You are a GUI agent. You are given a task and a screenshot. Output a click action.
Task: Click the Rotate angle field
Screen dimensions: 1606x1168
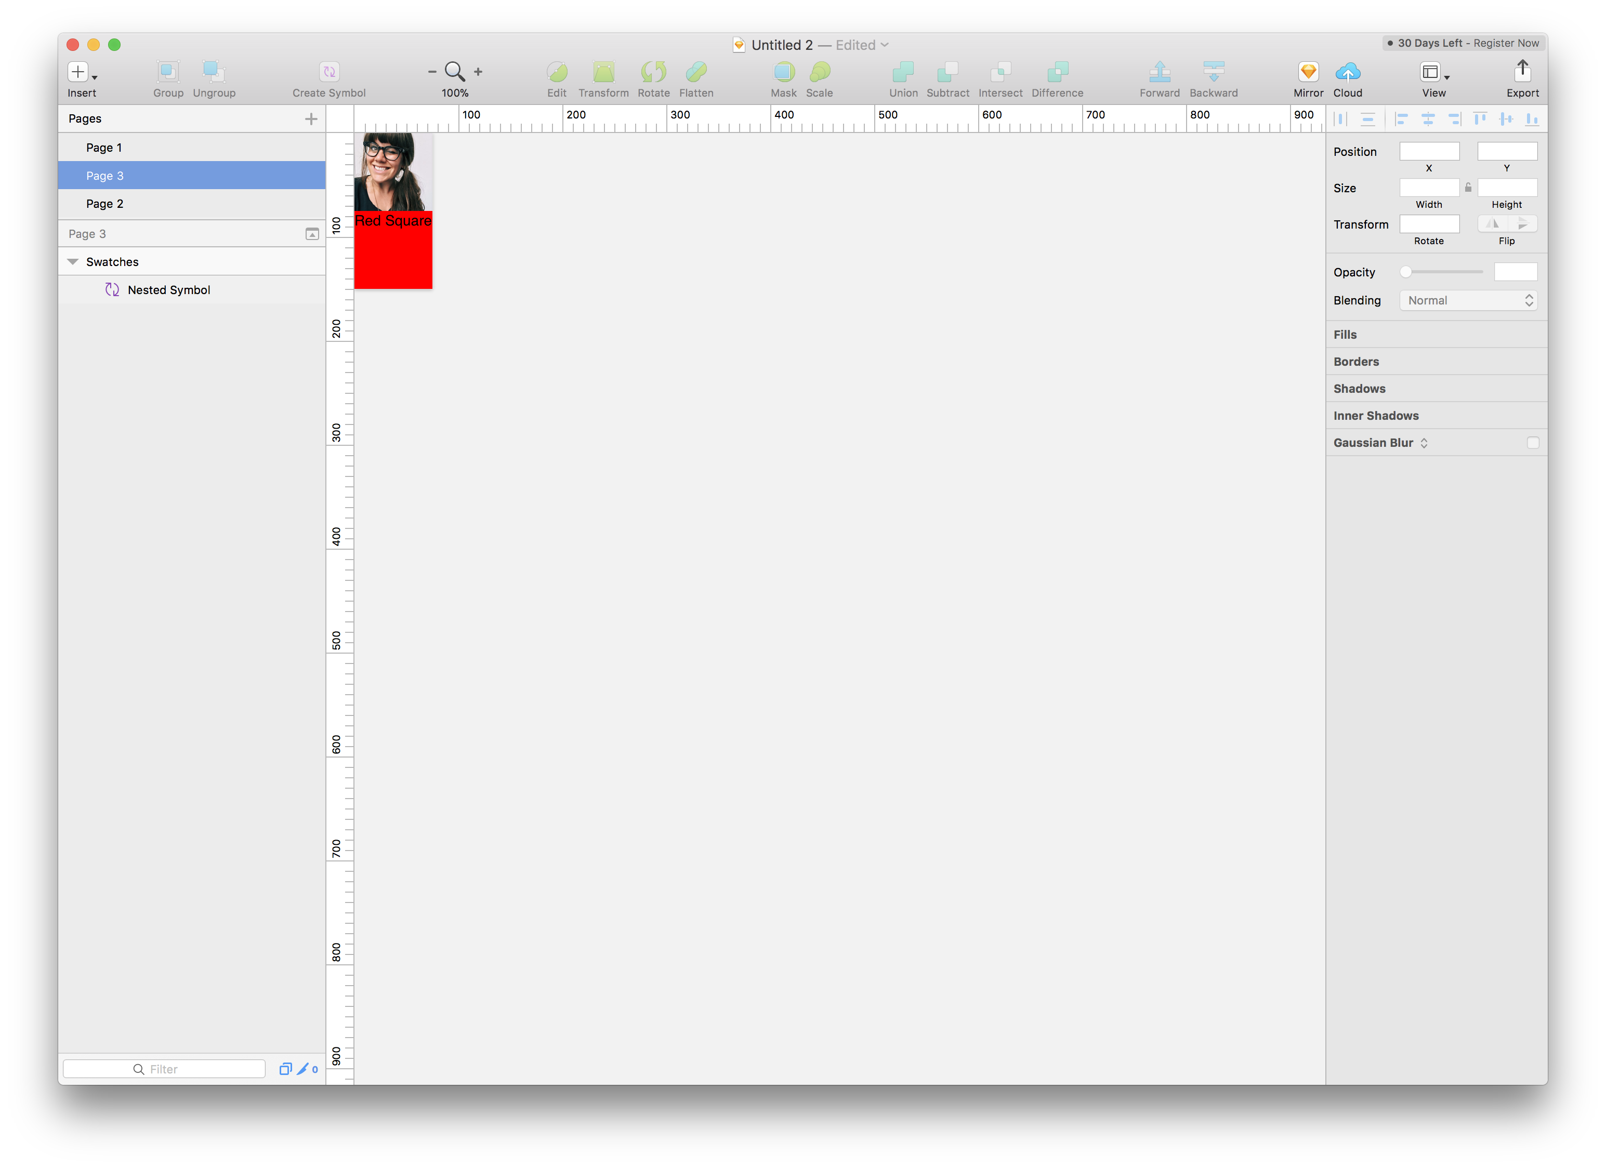pos(1429,224)
